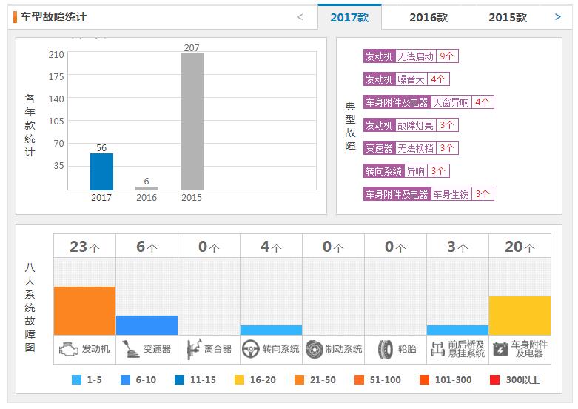Open the 转向系统 异响 3个 fault tag

click(x=406, y=171)
